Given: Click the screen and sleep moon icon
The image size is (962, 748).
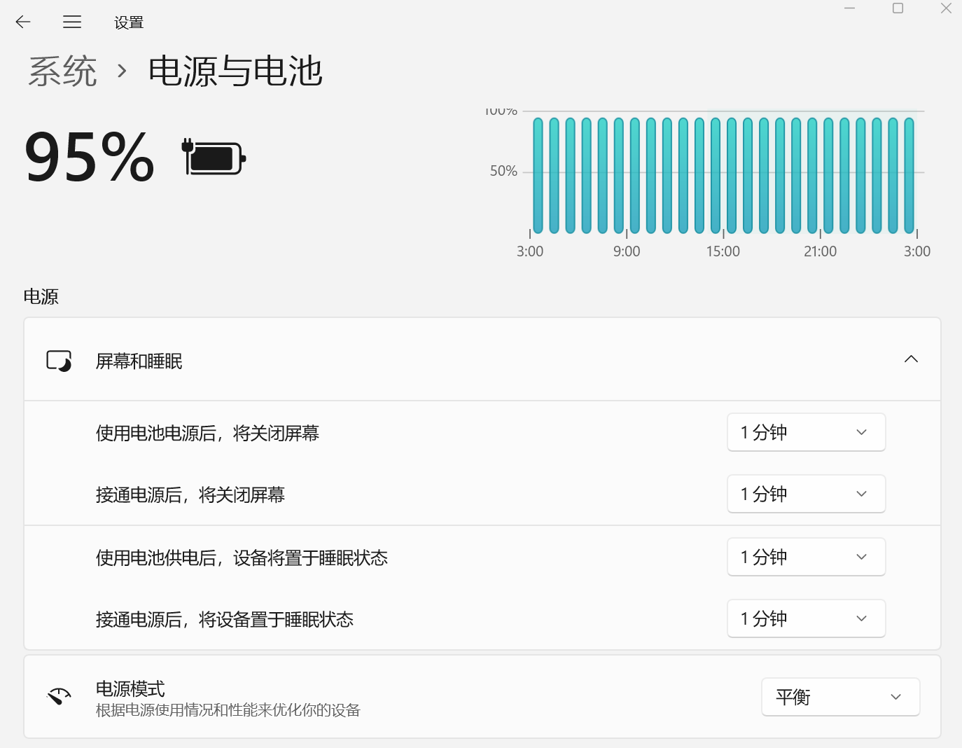Looking at the screenshot, I should [59, 361].
